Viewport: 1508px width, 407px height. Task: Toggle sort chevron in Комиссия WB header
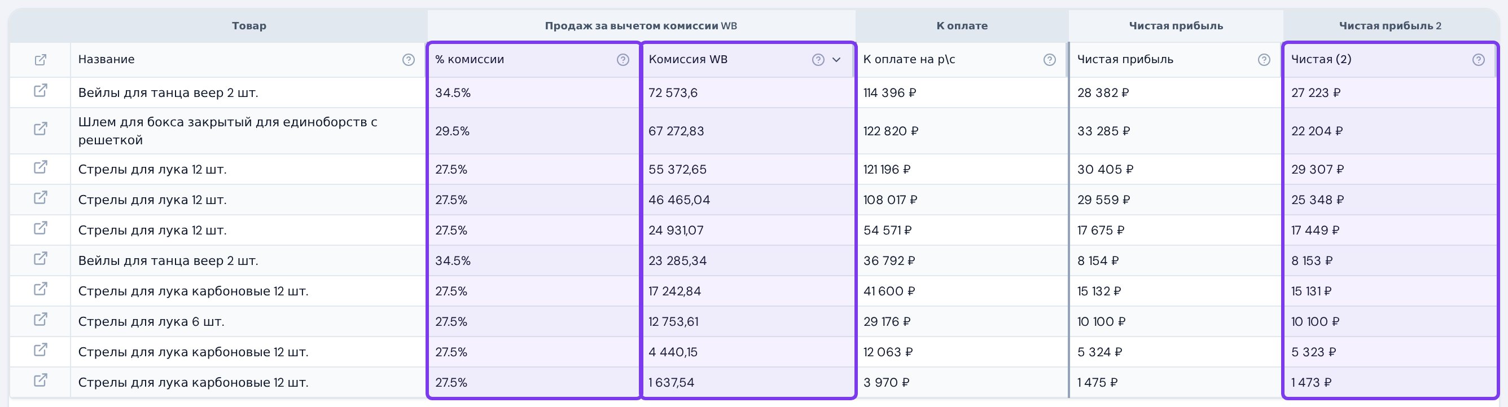(836, 60)
